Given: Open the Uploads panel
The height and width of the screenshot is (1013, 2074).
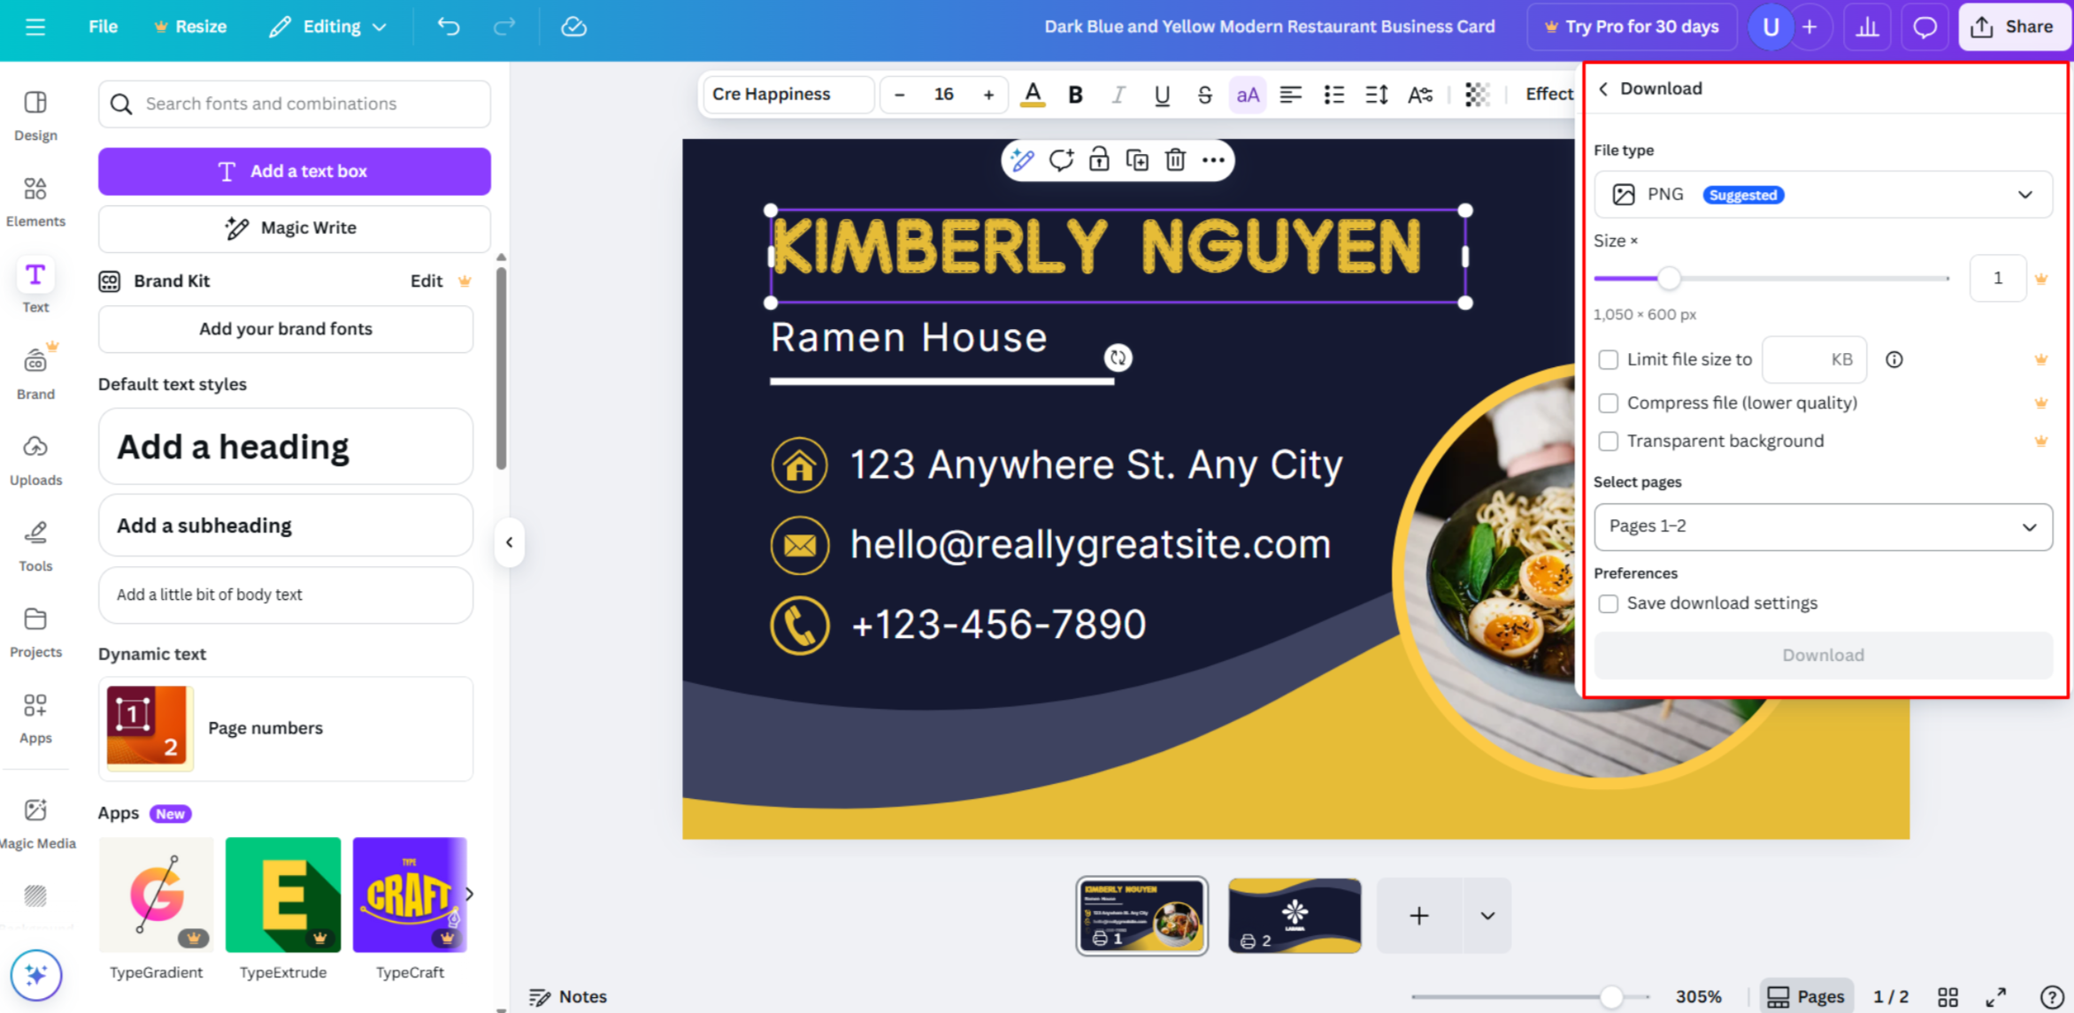Looking at the screenshot, I should pos(35,456).
